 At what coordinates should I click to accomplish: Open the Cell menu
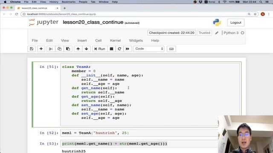(x=99, y=40)
